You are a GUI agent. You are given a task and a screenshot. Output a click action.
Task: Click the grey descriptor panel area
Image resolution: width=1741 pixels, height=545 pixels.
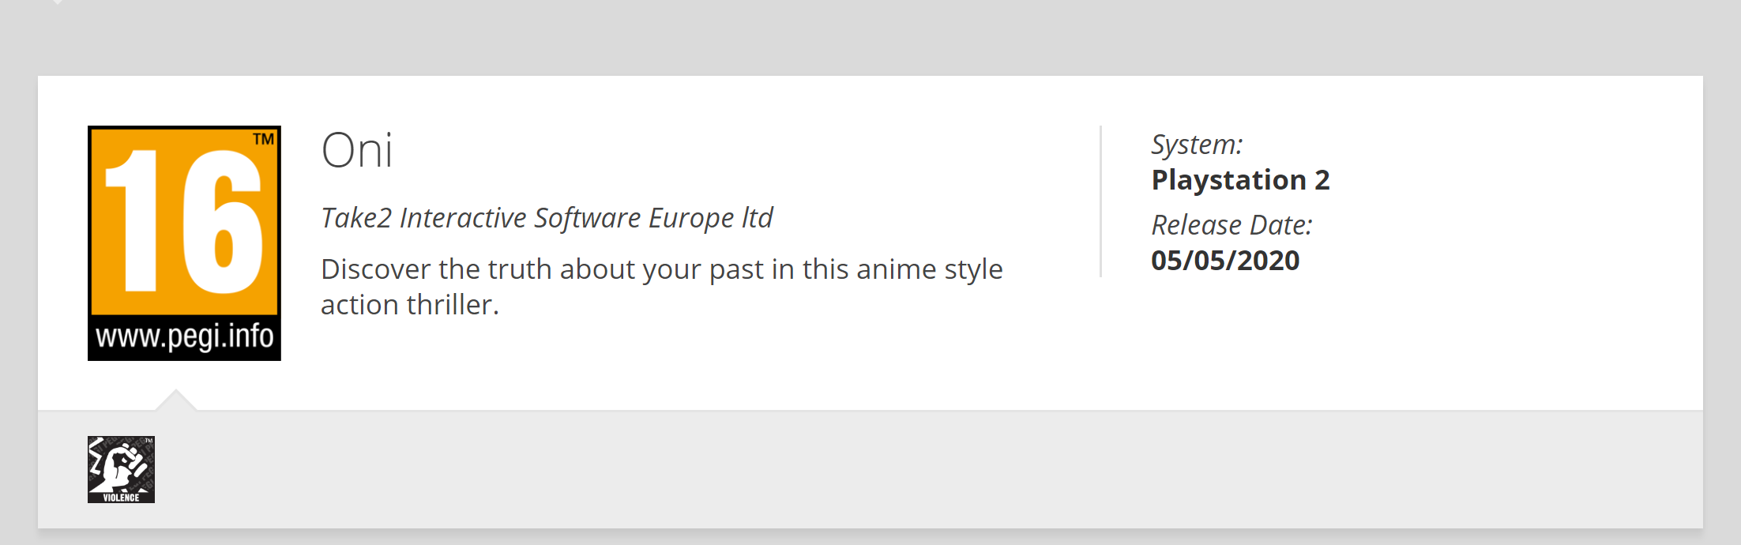[x=869, y=469]
